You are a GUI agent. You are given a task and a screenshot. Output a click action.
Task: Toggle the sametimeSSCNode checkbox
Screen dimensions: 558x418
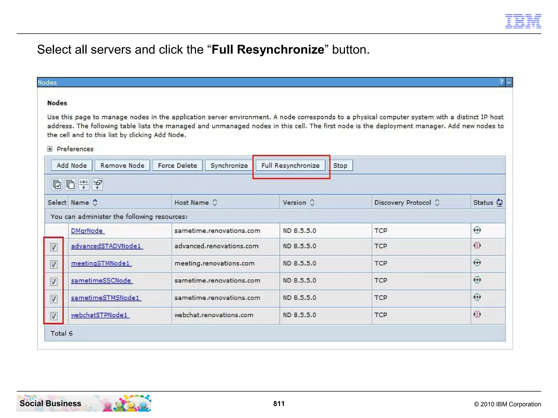tap(54, 281)
